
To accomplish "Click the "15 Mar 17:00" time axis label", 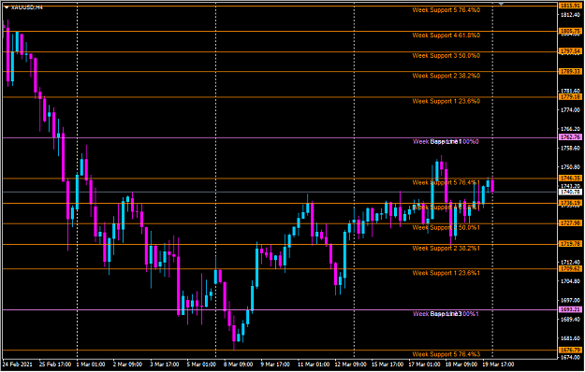I will 388,365.
